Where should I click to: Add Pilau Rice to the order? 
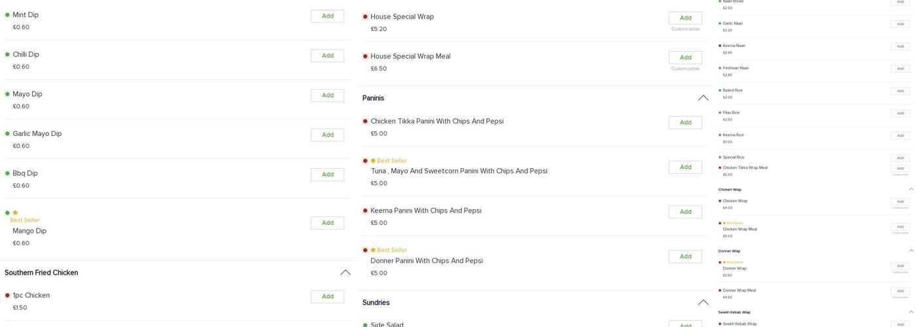[900, 113]
